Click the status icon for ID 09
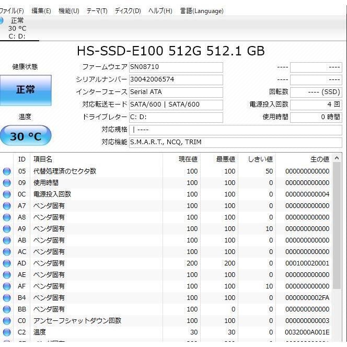The height and width of the screenshot is (347, 347). pos(7,183)
